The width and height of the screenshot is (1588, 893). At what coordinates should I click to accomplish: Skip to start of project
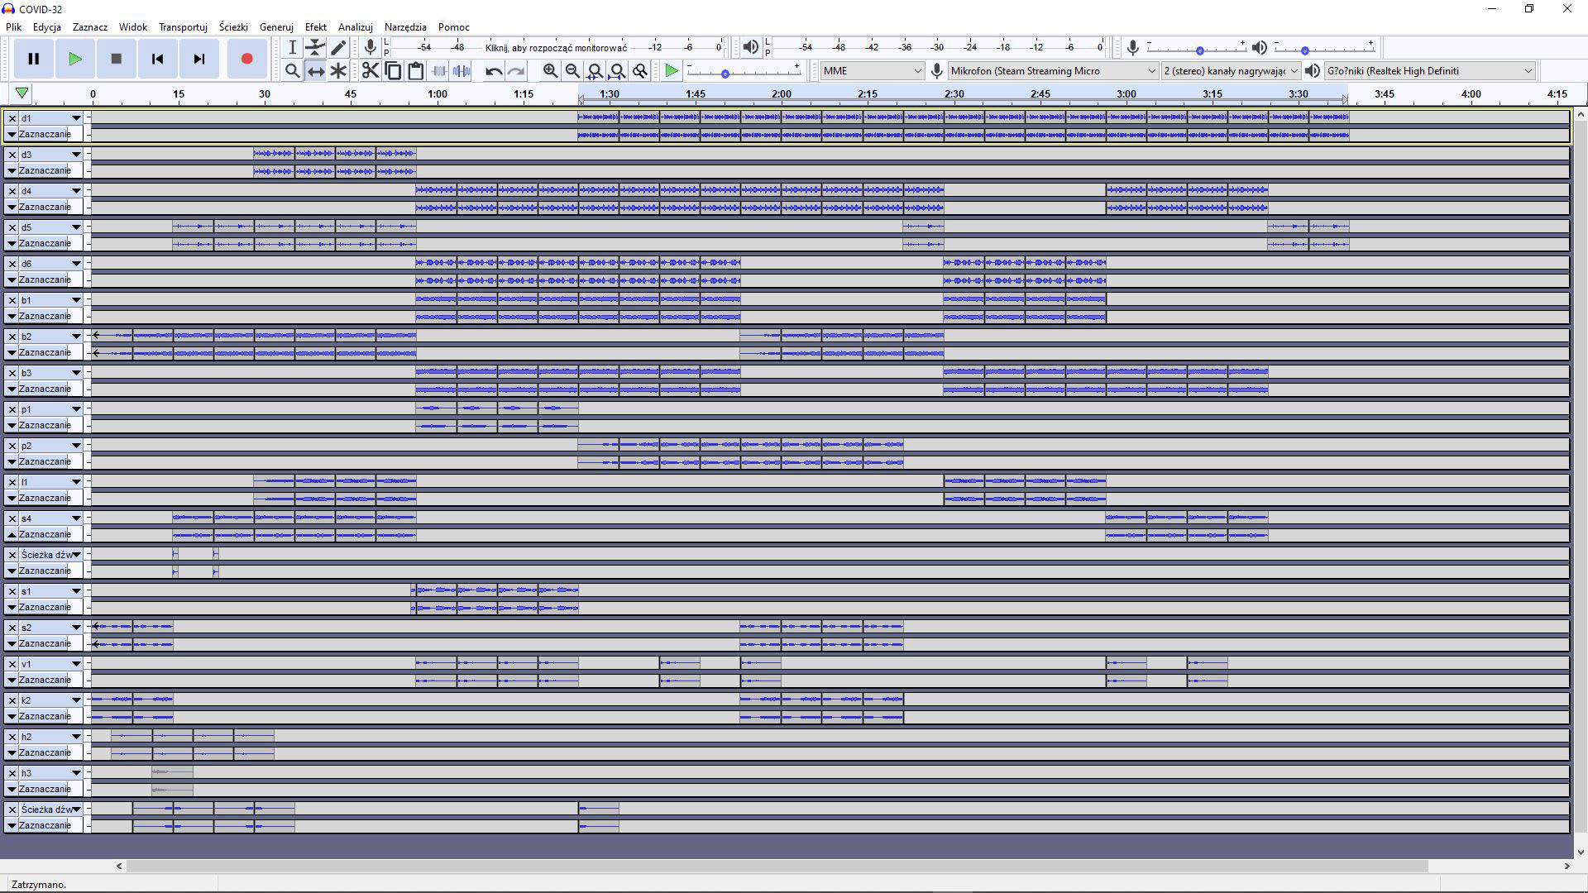pyautogui.click(x=157, y=59)
